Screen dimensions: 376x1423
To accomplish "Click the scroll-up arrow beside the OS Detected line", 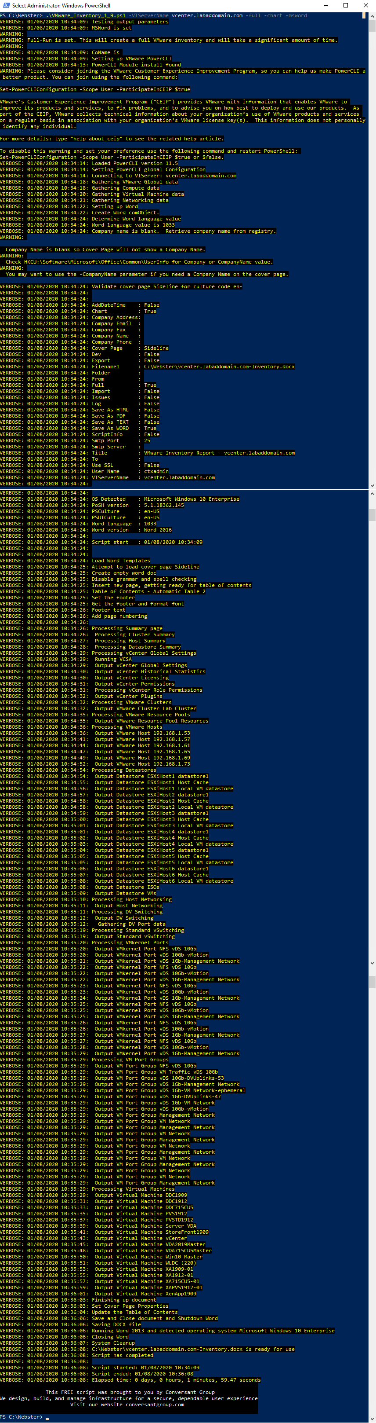I will (x=372, y=495).
